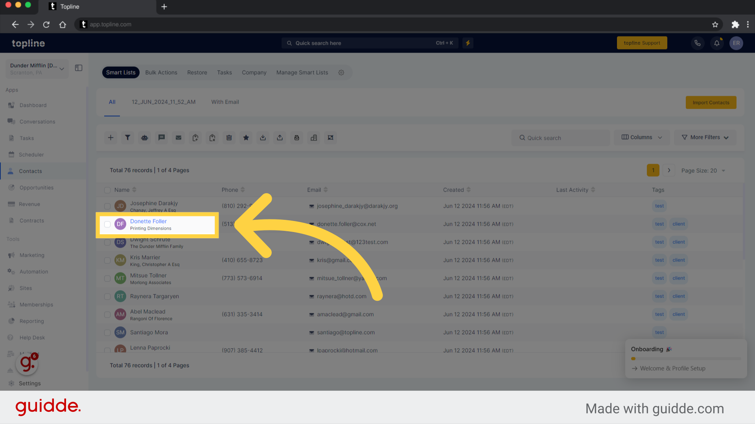The height and width of the screenshot is (424, 755).
Task: Click the delete/trash icon in toolbar
Action: click(229, 137)
